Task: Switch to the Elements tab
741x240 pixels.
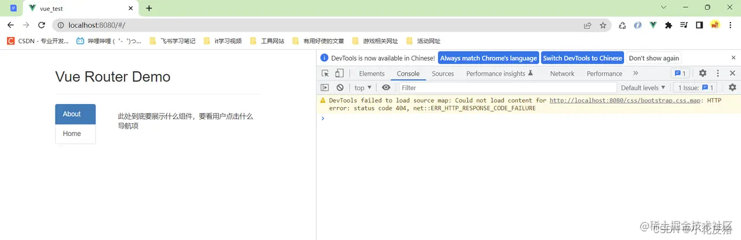Action: (x=372, y=73)
